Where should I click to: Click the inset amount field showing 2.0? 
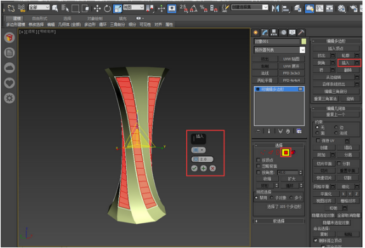pos(203,160)
